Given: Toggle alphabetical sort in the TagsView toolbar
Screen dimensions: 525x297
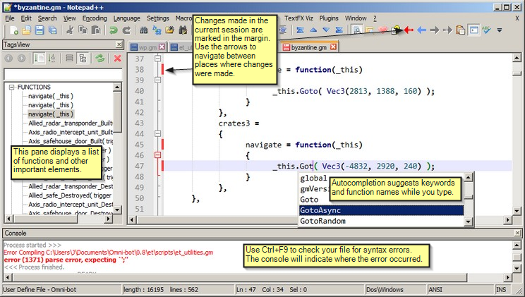Looking at the screenshot, I should pyautogui.click(x=52, y=59).
